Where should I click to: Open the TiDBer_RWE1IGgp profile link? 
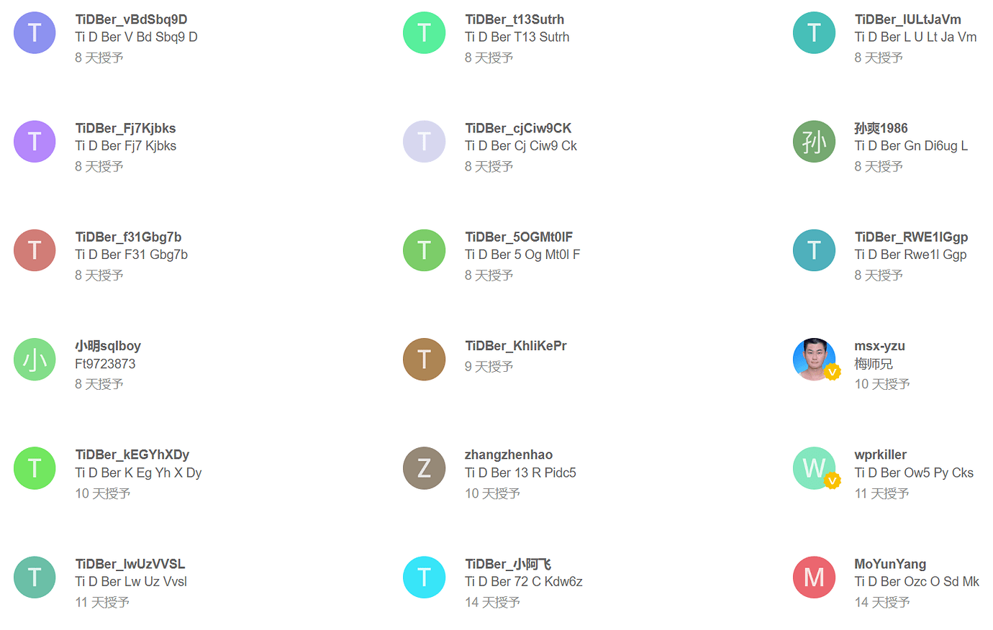[x=911, y=237]
